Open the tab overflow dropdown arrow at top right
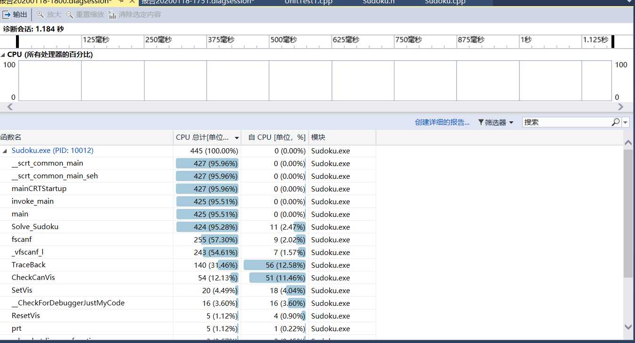The width and height of the screenshot is (635, 343). (x=629, y=2)
